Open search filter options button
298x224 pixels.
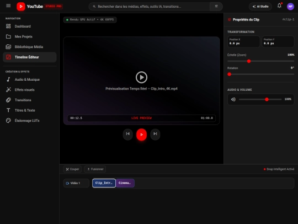[x=216, y=7]
